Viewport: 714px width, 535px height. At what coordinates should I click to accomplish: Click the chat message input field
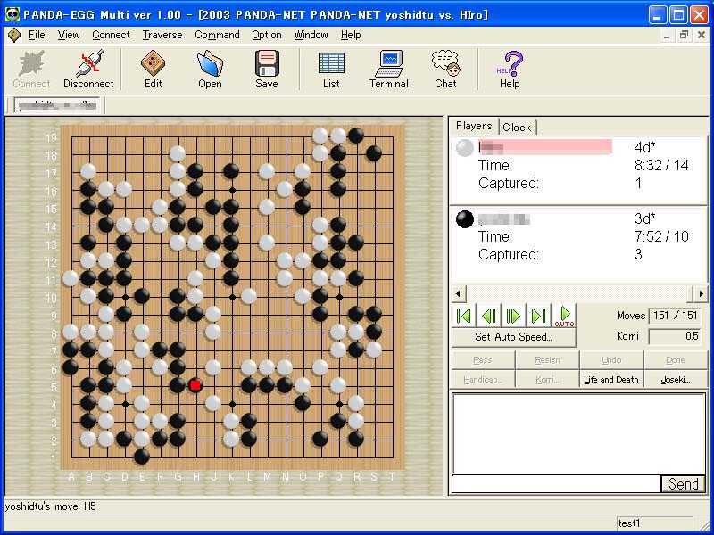click(556, 484)
